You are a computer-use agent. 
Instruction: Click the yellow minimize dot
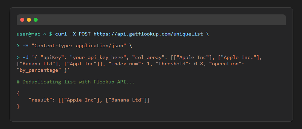tap(29, 20)
